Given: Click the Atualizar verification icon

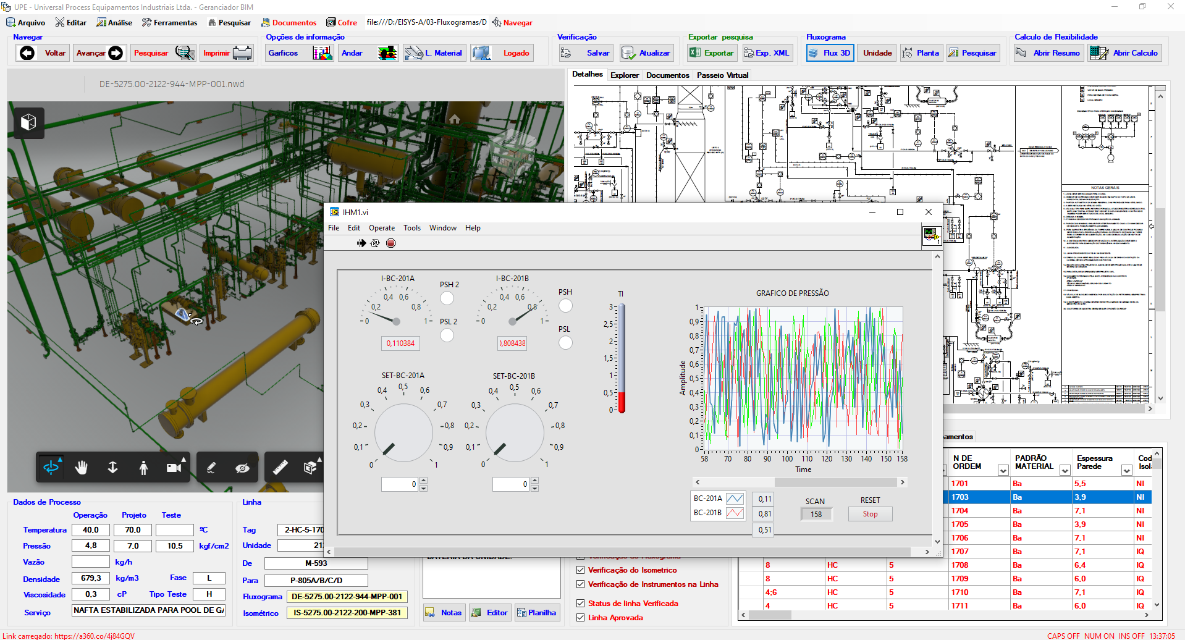Looking at the screenshot, I should 628,53.
